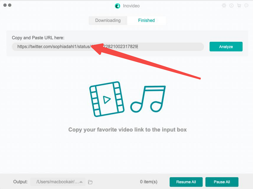This screenshot has height=189, width=253.
Task: Click Resume All button
Action: [186, 182]
